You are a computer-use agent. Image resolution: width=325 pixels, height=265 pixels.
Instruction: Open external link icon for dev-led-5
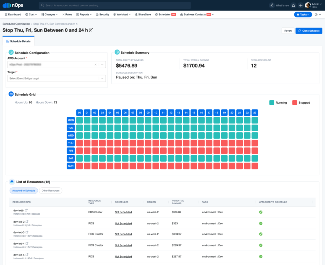tap(27, 255)
